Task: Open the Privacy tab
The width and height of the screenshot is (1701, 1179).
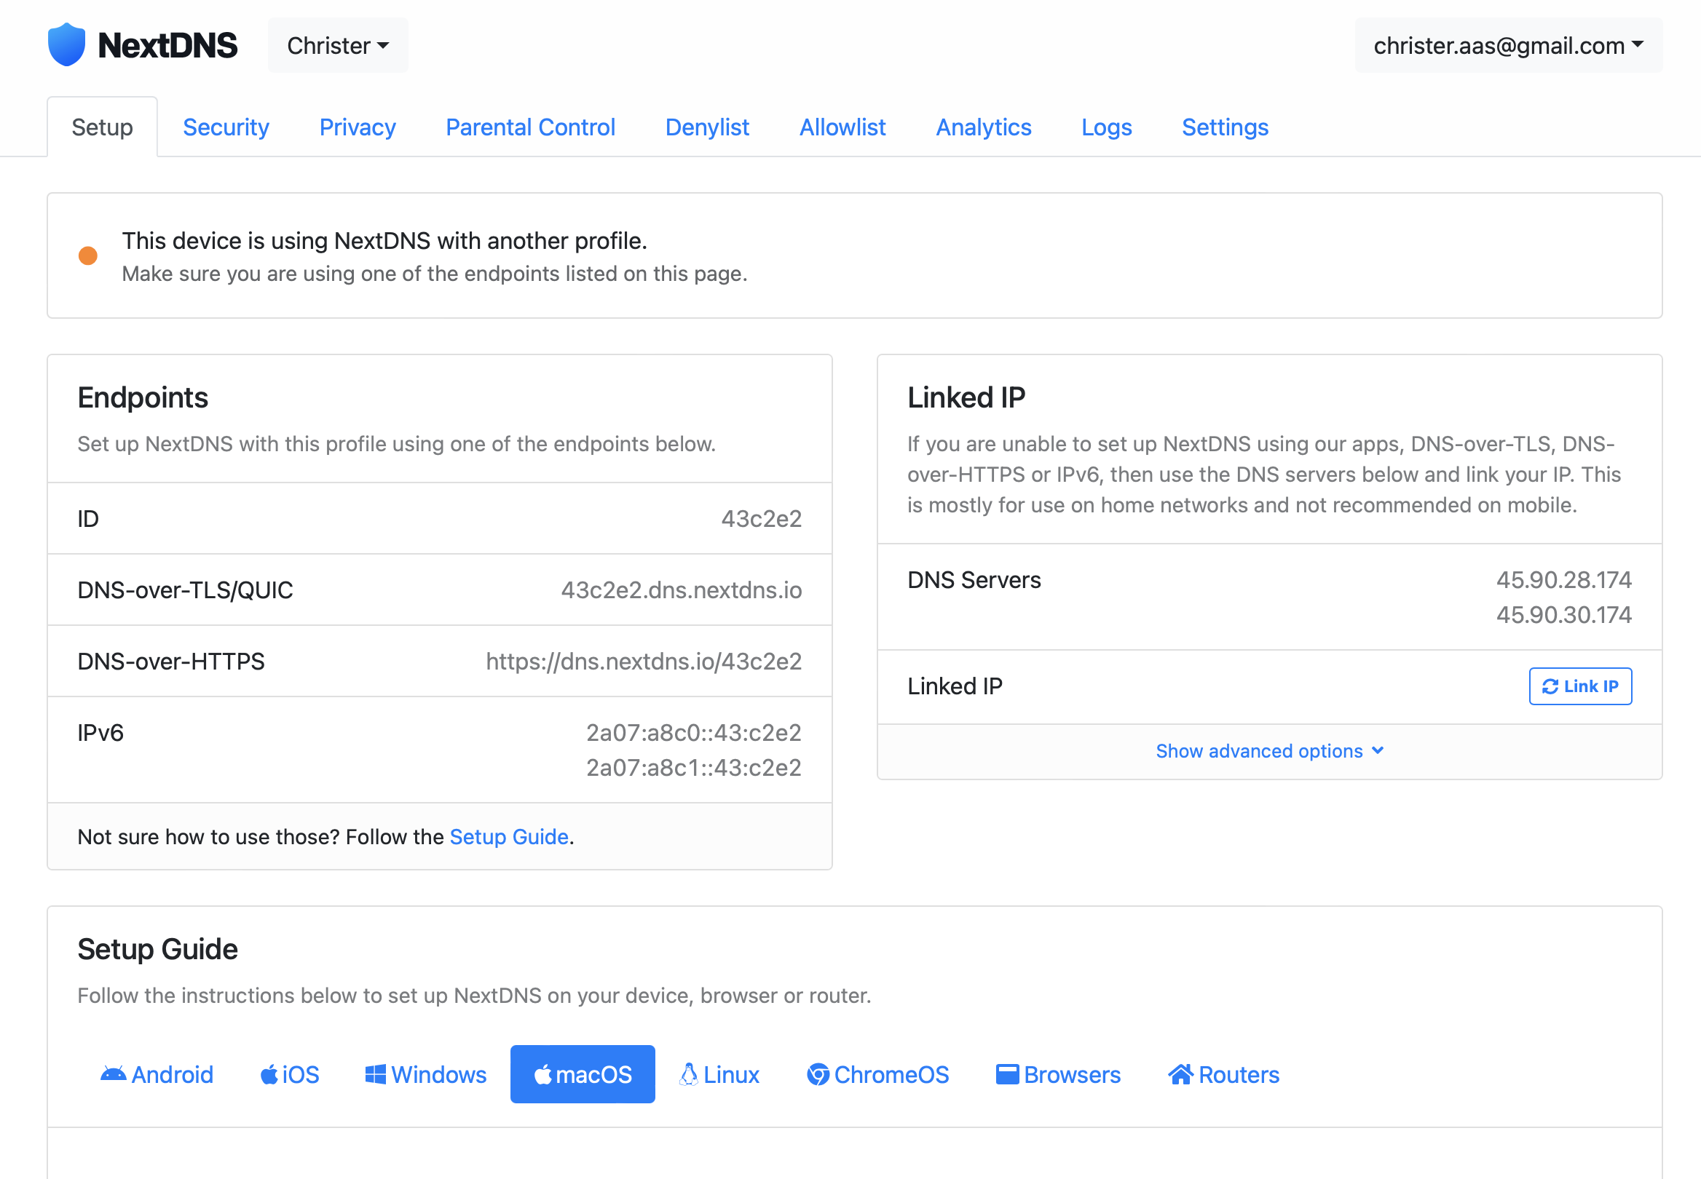Action: pyautogui.click(x=358, y=127)
